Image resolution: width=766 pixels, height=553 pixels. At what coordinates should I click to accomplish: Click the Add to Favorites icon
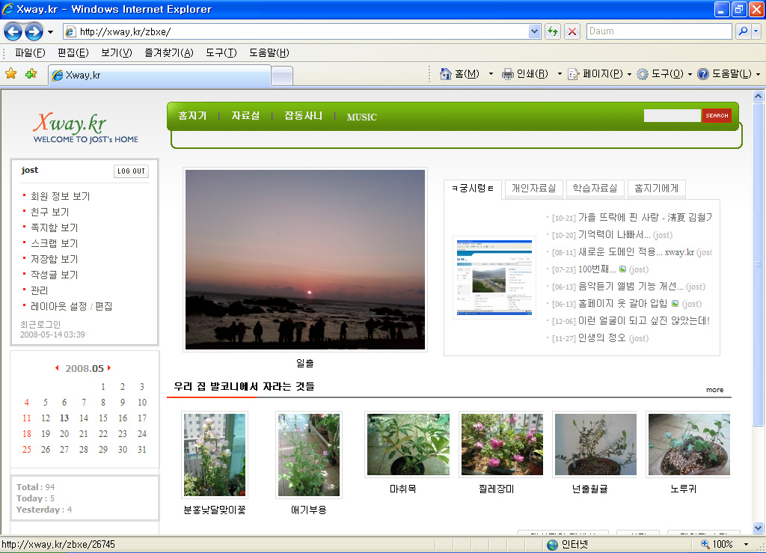31,73
